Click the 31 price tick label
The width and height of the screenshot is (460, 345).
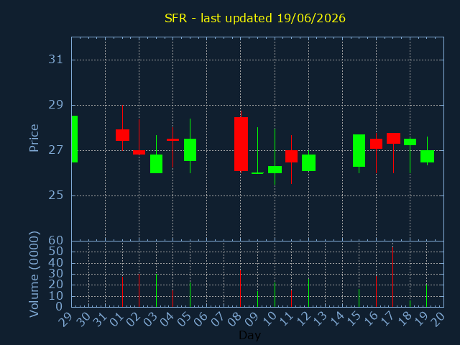coord(56,60)
